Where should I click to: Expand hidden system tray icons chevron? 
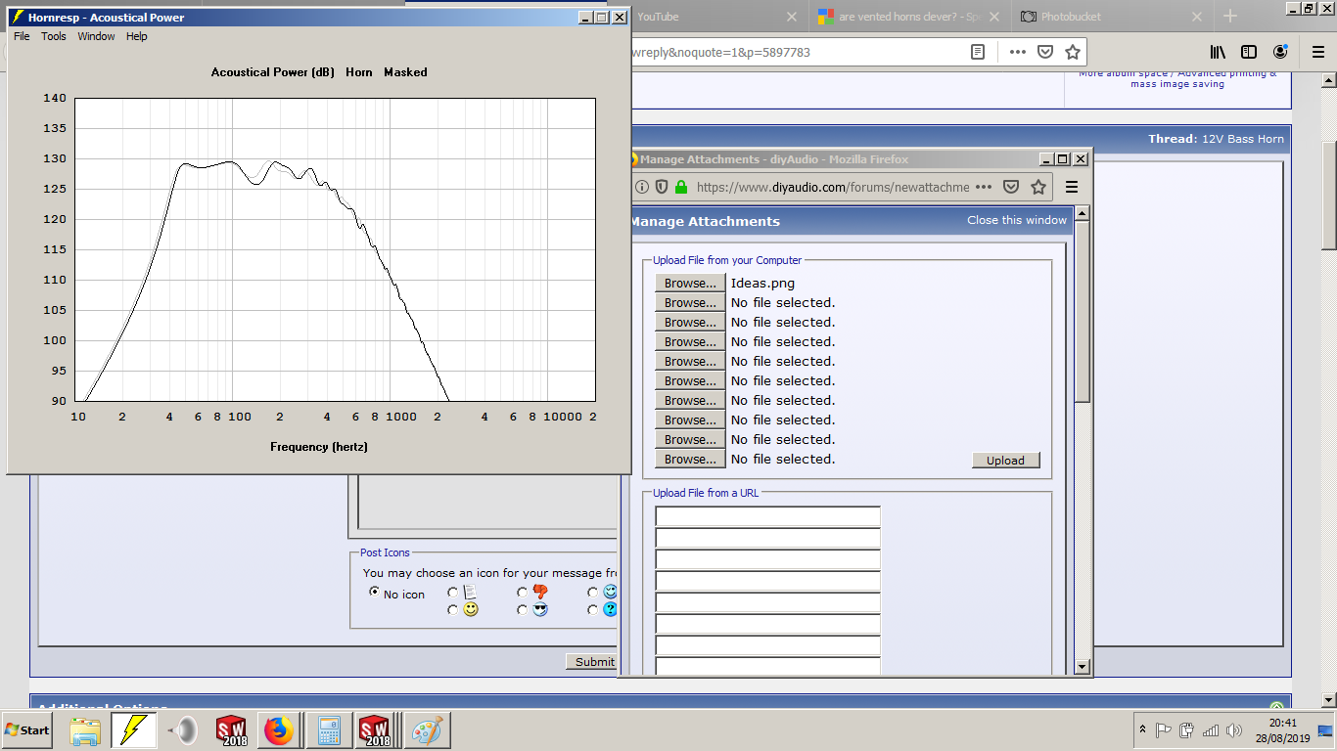point(1142,730)
